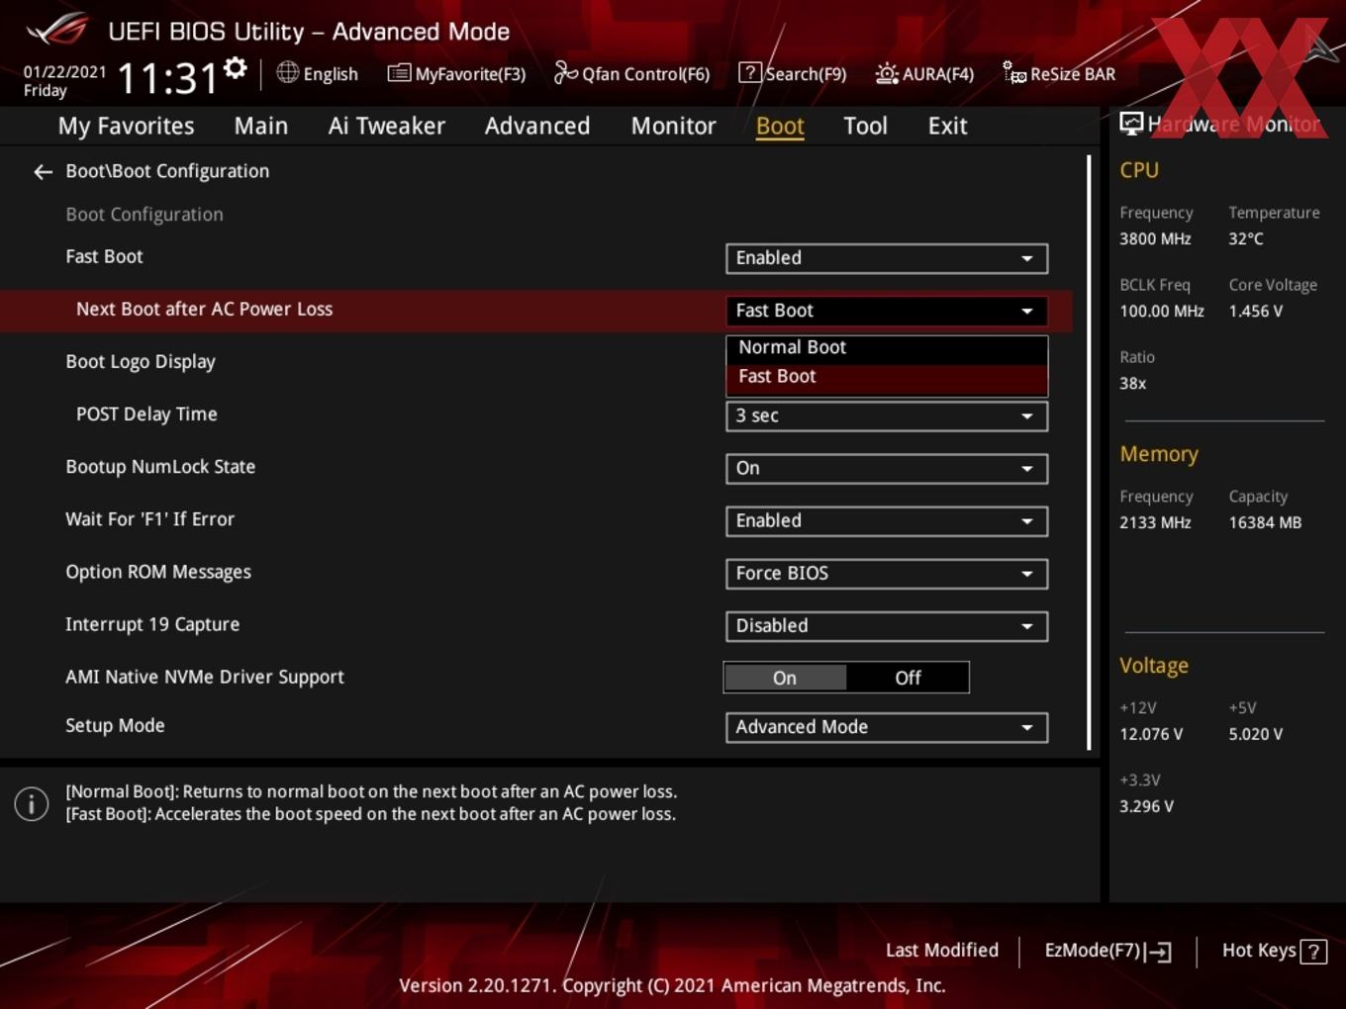Open Setup Mode Advanced Mode dropdown
Image resolution: width=1346 pixels, height=1009 pixels.
tap(887, 728)
